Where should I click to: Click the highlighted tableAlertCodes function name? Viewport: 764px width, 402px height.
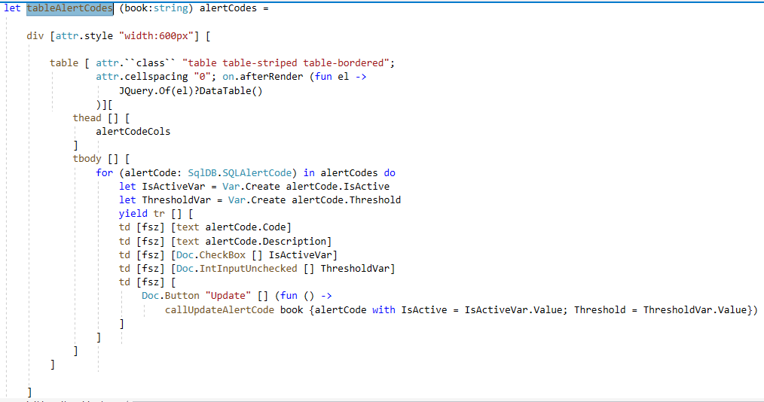pos(69,8)
